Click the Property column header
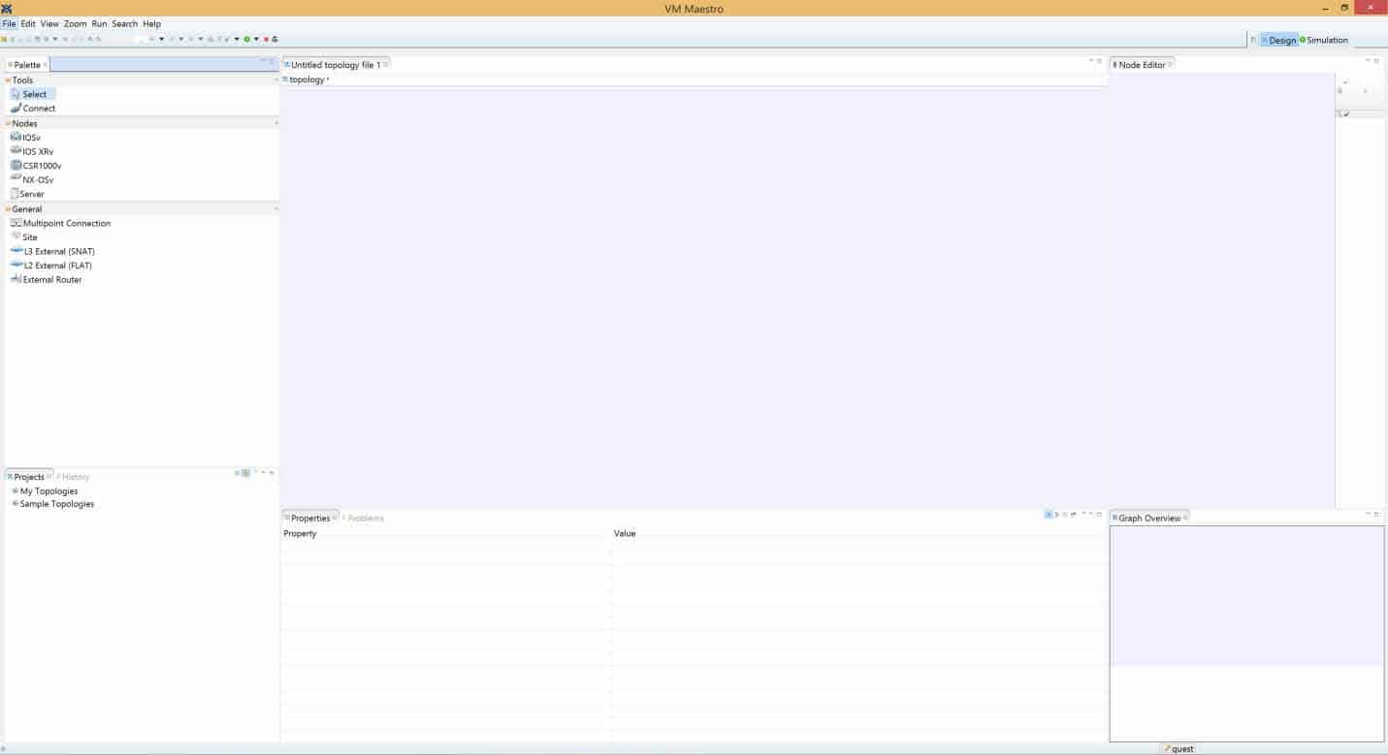 (300, 534)
